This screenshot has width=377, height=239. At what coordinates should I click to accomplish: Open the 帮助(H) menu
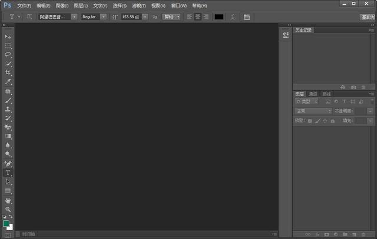tap(200, 5)
